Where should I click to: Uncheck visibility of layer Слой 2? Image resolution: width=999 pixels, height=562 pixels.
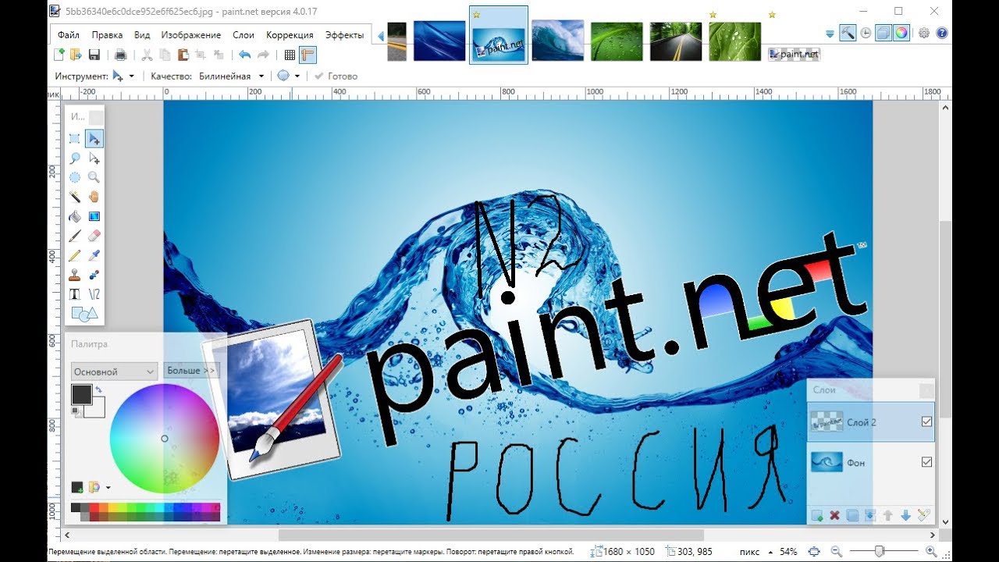[x=926, y=421]
